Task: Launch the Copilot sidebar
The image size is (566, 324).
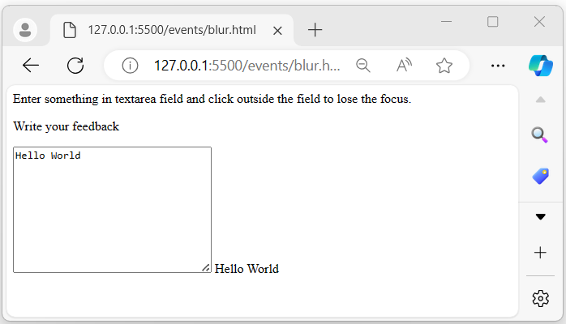Action: [x=540, y=65]
